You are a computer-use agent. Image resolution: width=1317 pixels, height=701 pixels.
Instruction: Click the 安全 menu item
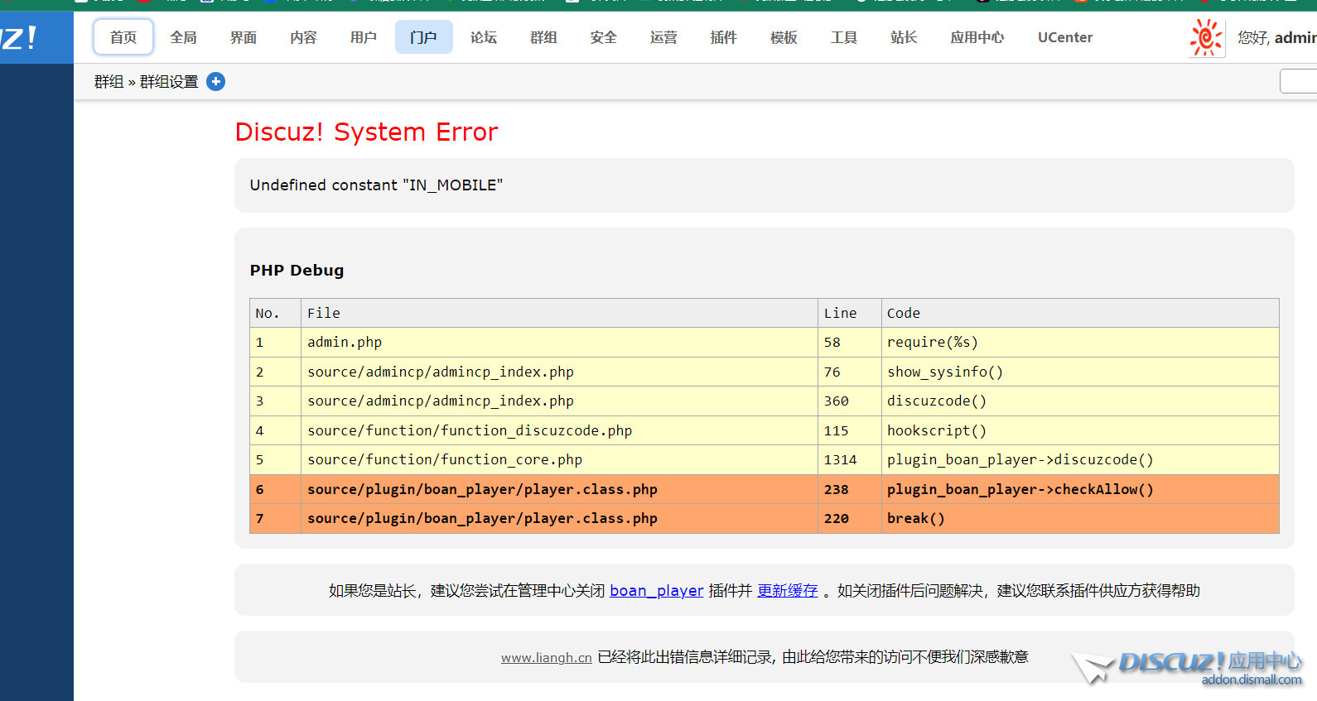point(603,37)
